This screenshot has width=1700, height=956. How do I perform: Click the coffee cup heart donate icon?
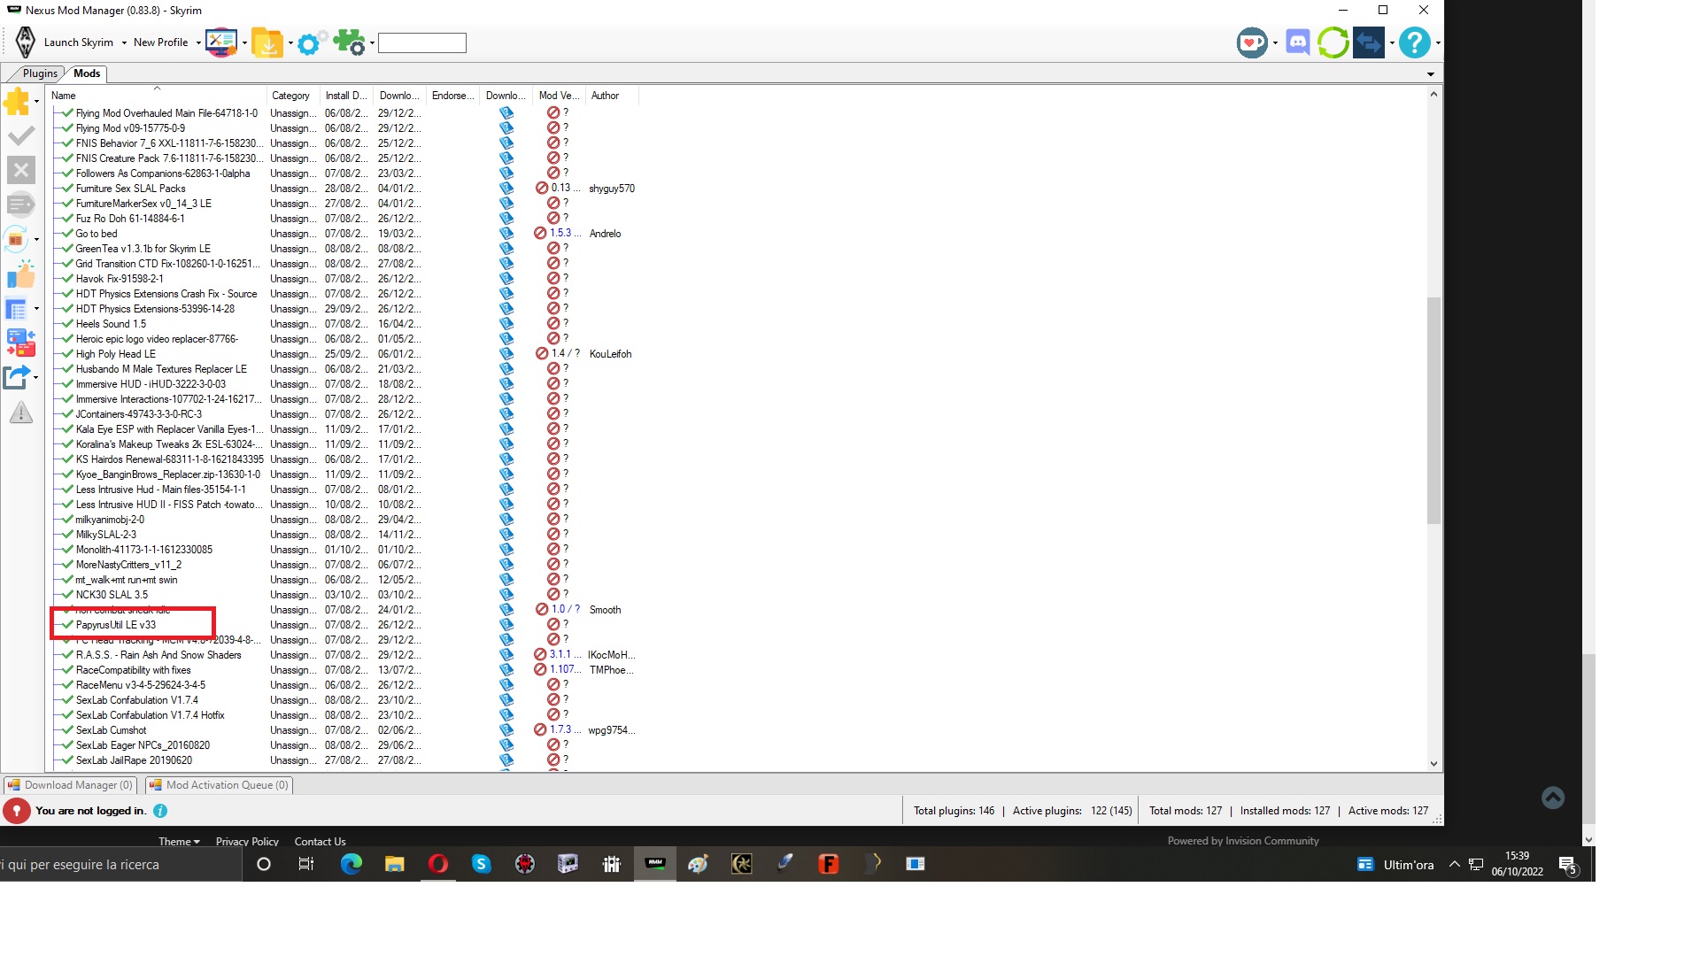point(1252,42)
